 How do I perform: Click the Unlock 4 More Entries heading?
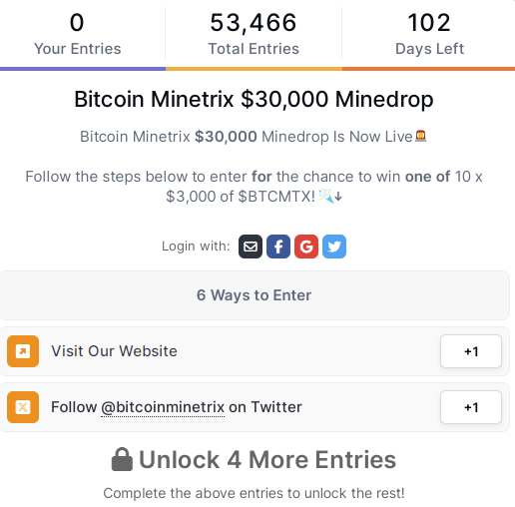pyautogui.click(x=267, y=459)
